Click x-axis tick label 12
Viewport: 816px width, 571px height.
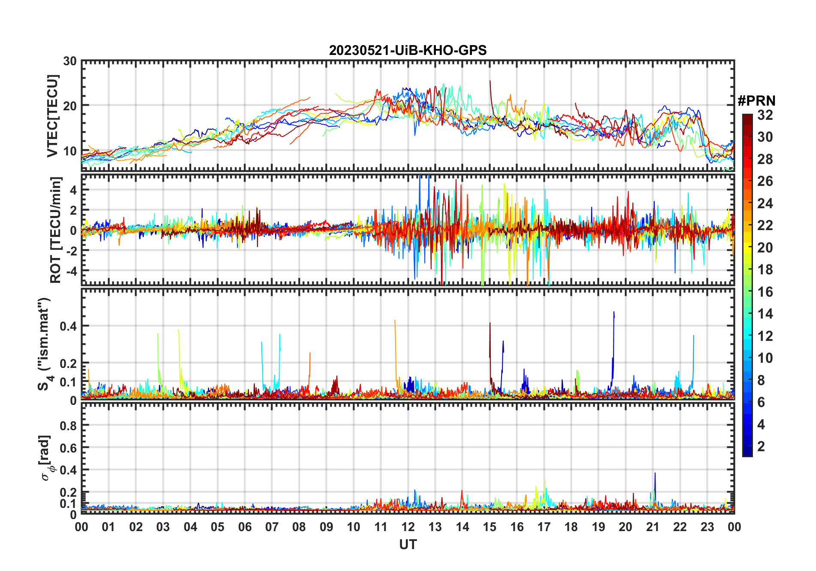408,527
